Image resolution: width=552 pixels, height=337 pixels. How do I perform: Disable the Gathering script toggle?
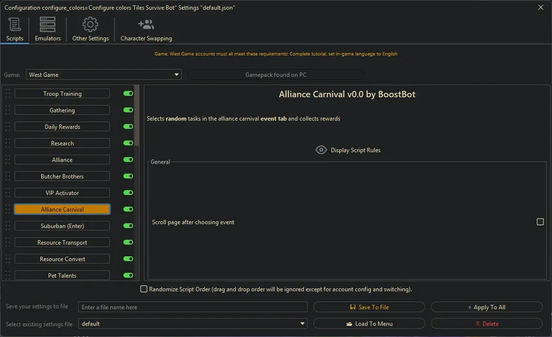pyautogui.click(x=128, y=110)
